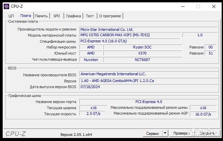Select the MPG X570S CARBON MAX WIFI field
This screenshot has width=223, height=141.
130,35
